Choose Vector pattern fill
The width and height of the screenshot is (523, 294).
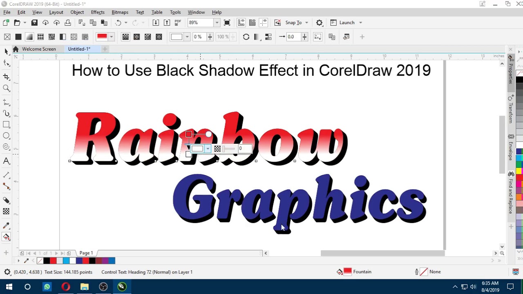click(x=40, y=37)
